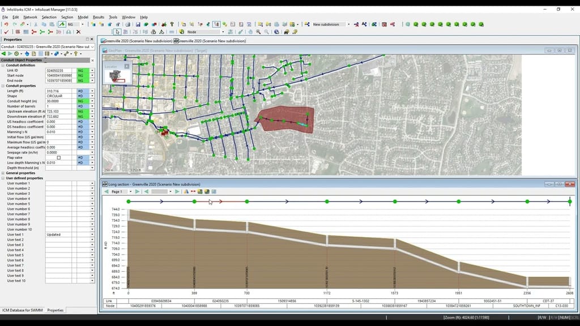580x326 pixels.
Task: Click the hand pan tool icon
Action: coord(250,32)
